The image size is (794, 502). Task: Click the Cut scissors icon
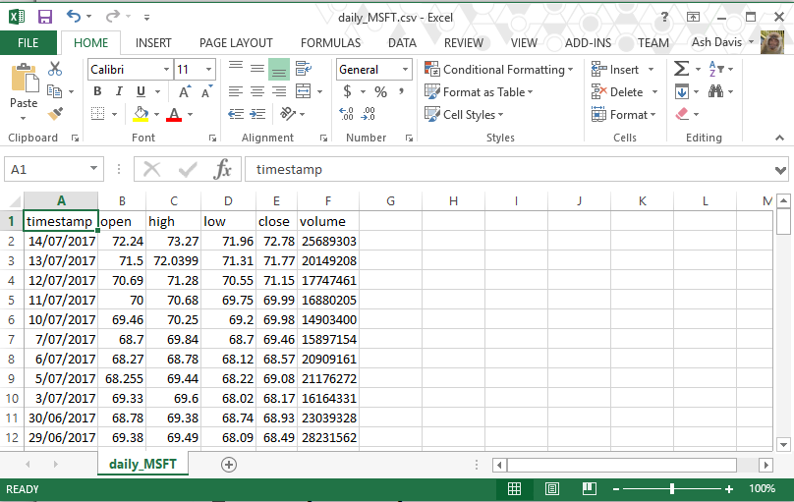(x=55, y=69)
